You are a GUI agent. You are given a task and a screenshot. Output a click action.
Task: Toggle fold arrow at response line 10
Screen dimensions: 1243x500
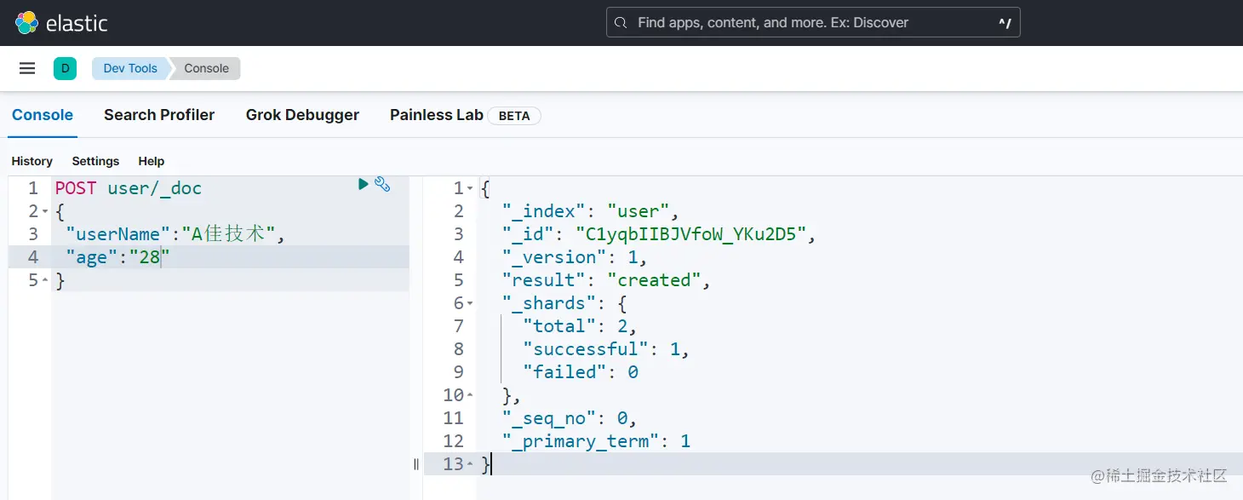point(470,395)
